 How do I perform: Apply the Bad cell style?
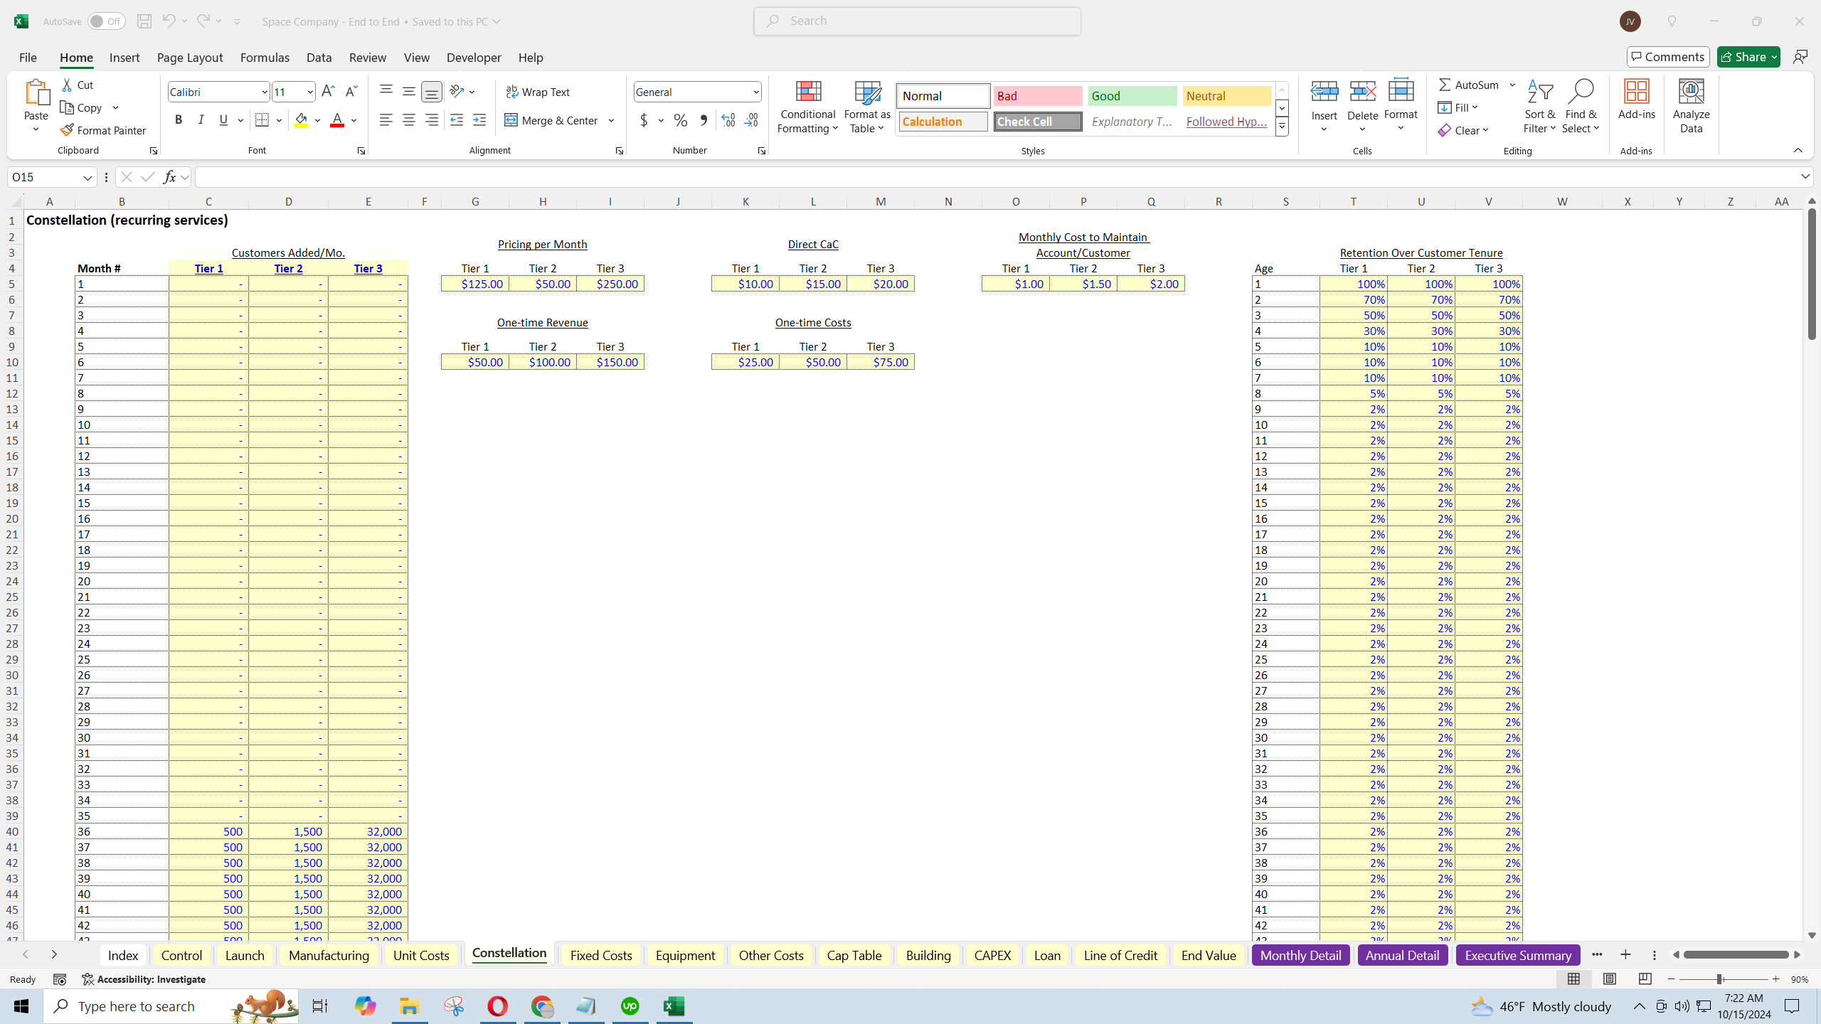(1037, 96)
